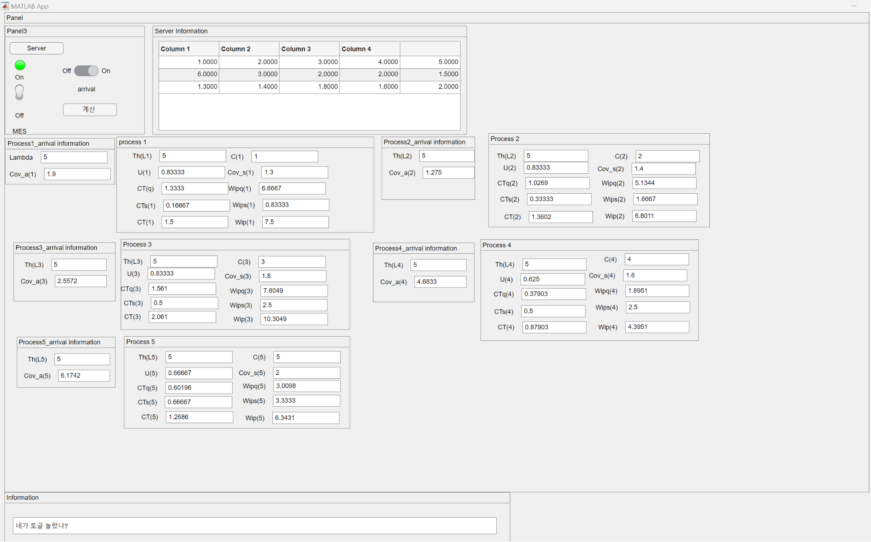Select the Column 4 table header

(x=369, y=49)
